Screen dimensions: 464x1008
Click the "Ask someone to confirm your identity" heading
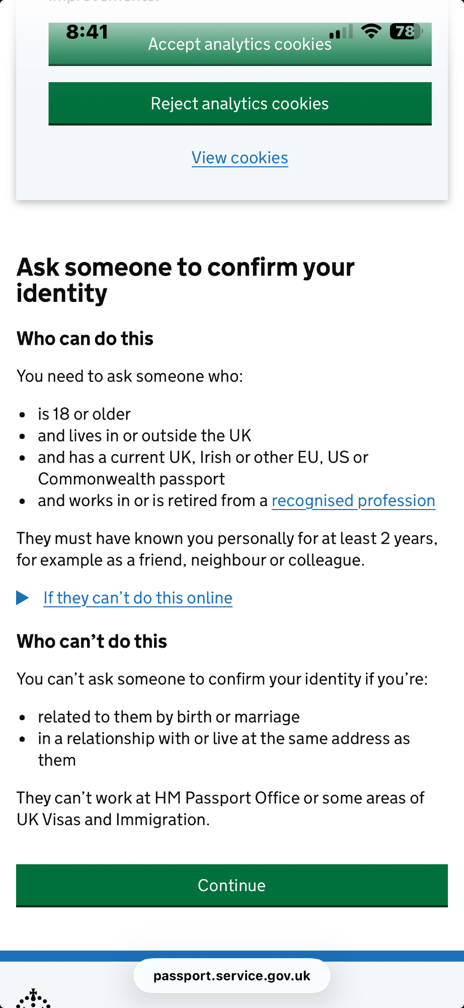pos(185,280)
